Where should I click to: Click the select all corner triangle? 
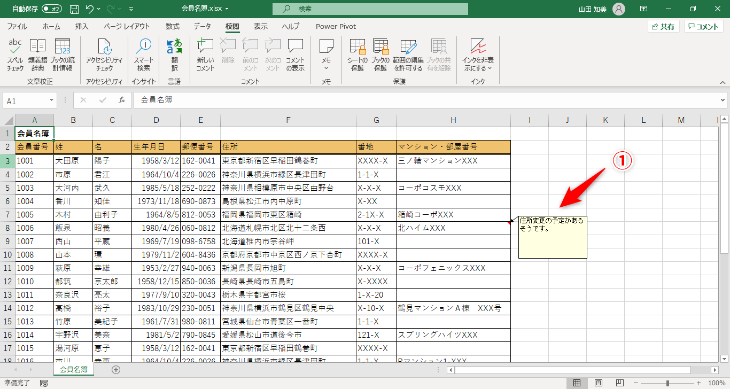(7, 120)
